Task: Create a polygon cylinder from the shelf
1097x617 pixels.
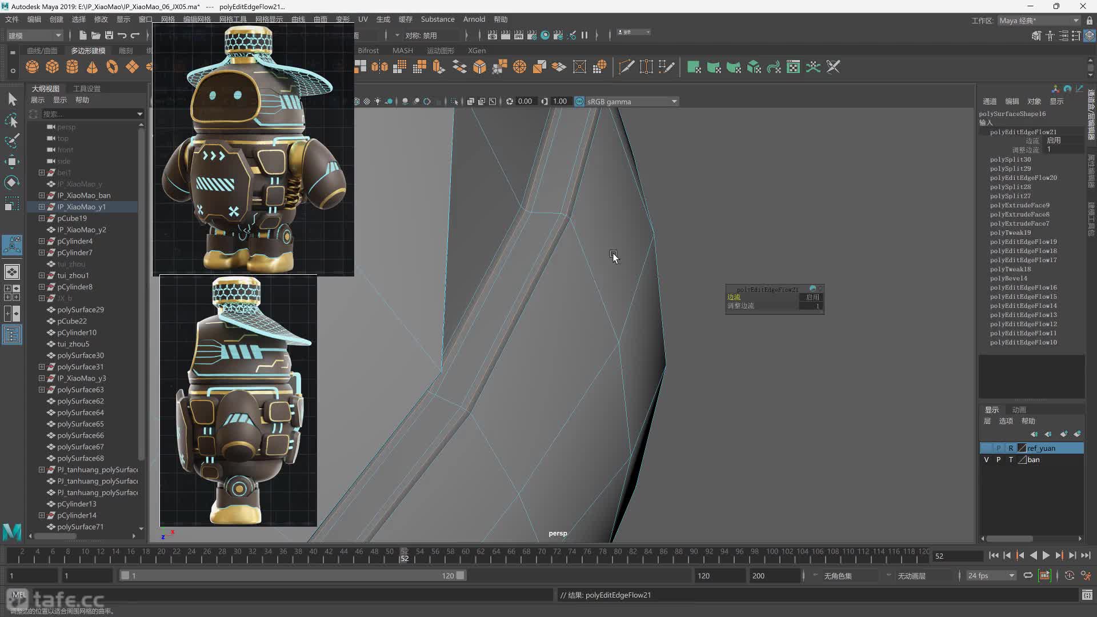Action: coord(73,67)
